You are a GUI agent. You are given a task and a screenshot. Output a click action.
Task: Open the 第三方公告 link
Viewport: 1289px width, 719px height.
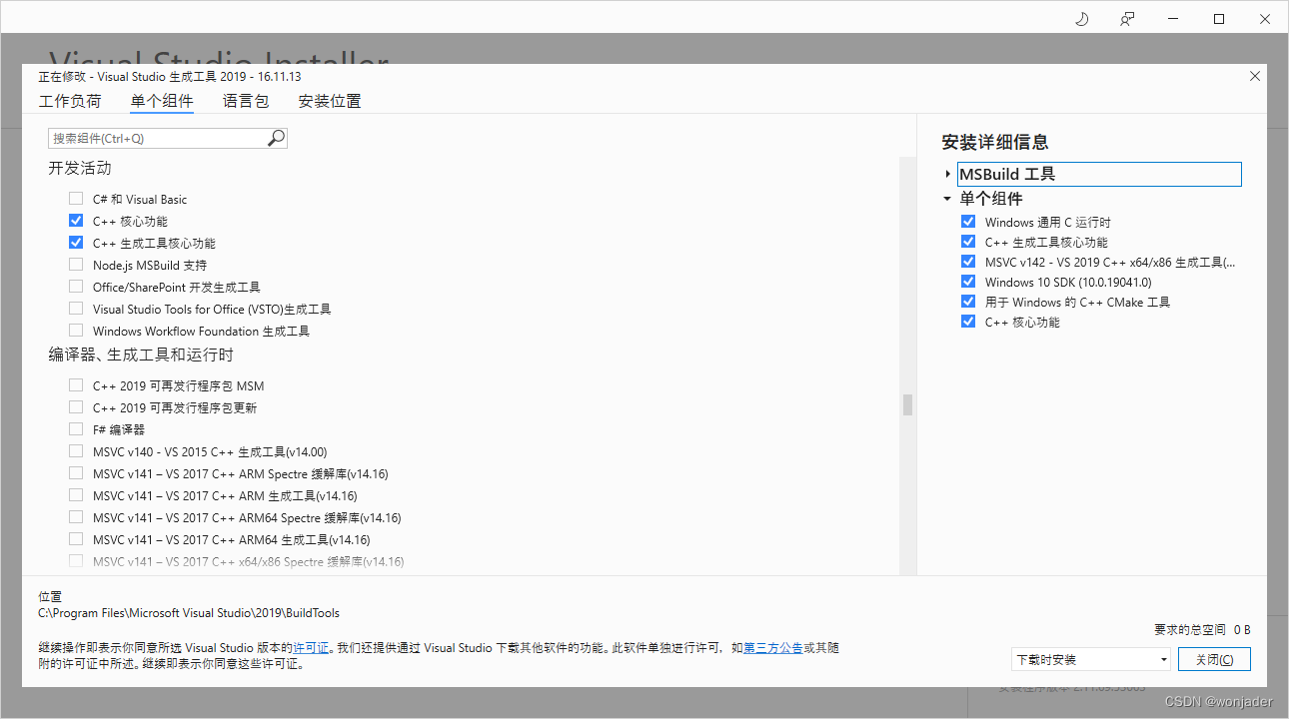[x=773, y=648]
